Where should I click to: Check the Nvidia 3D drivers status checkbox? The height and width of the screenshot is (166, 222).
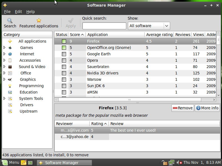(x=64, y=73)
